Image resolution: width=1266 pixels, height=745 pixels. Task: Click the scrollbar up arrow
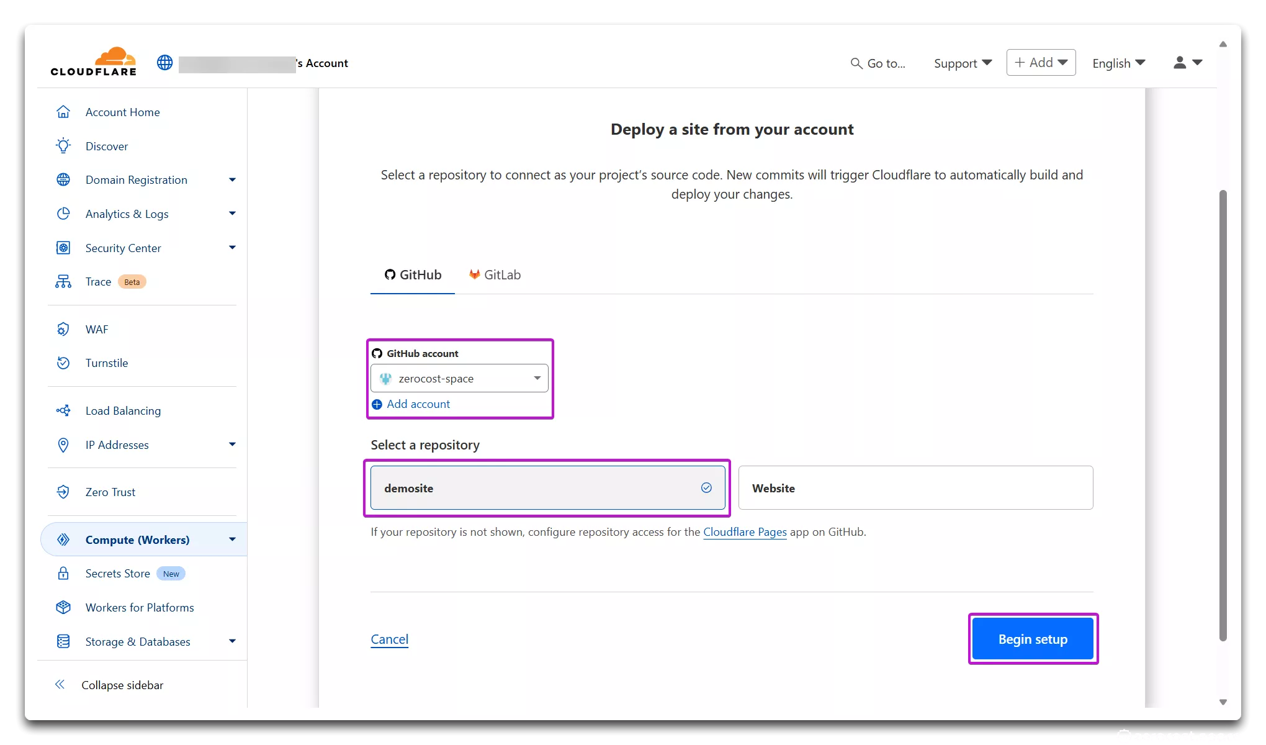[x=1223, y=44]
